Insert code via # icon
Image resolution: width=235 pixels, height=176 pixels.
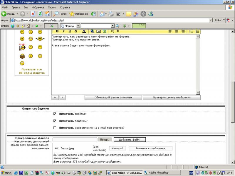(x=118, y=31)
